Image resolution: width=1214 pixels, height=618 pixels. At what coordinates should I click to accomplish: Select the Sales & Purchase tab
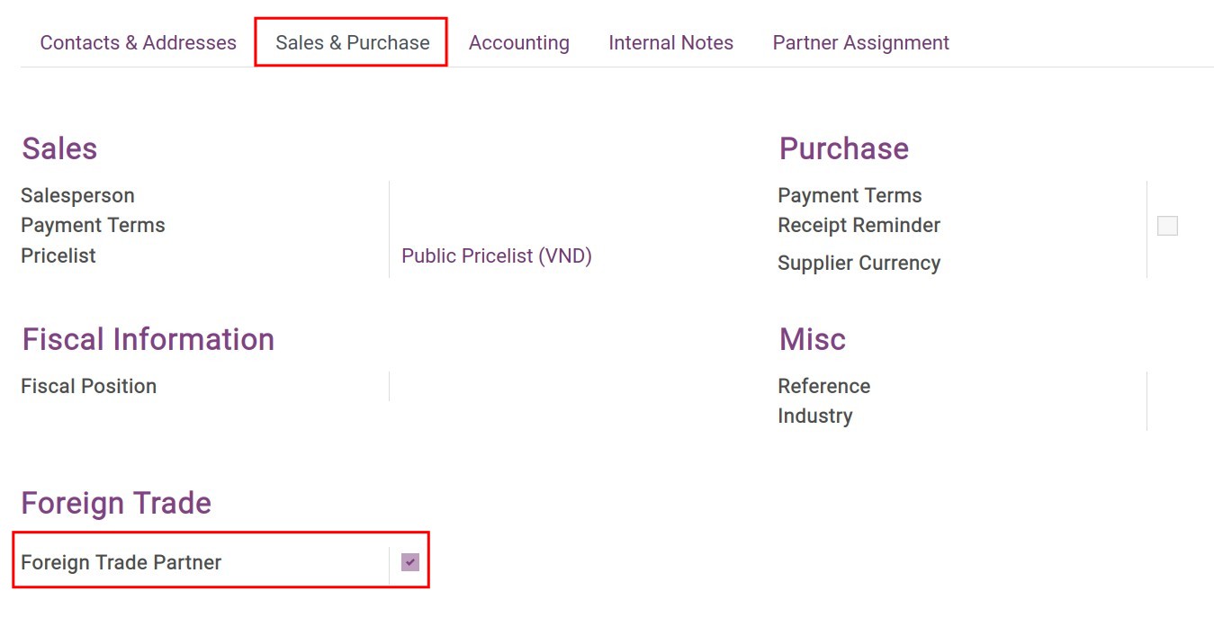click(350, 42)
